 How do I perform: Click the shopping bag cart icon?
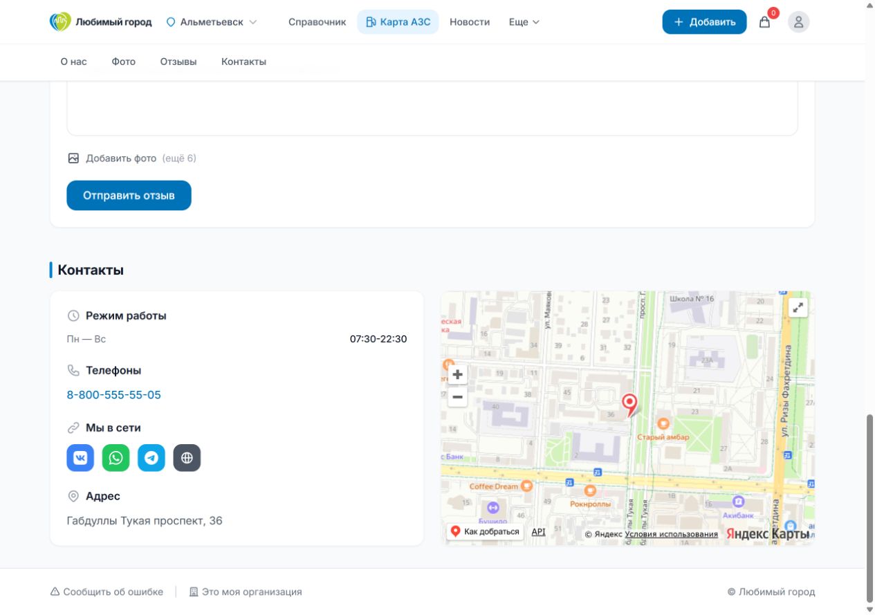pyautogui.click(x=764, y=22)
